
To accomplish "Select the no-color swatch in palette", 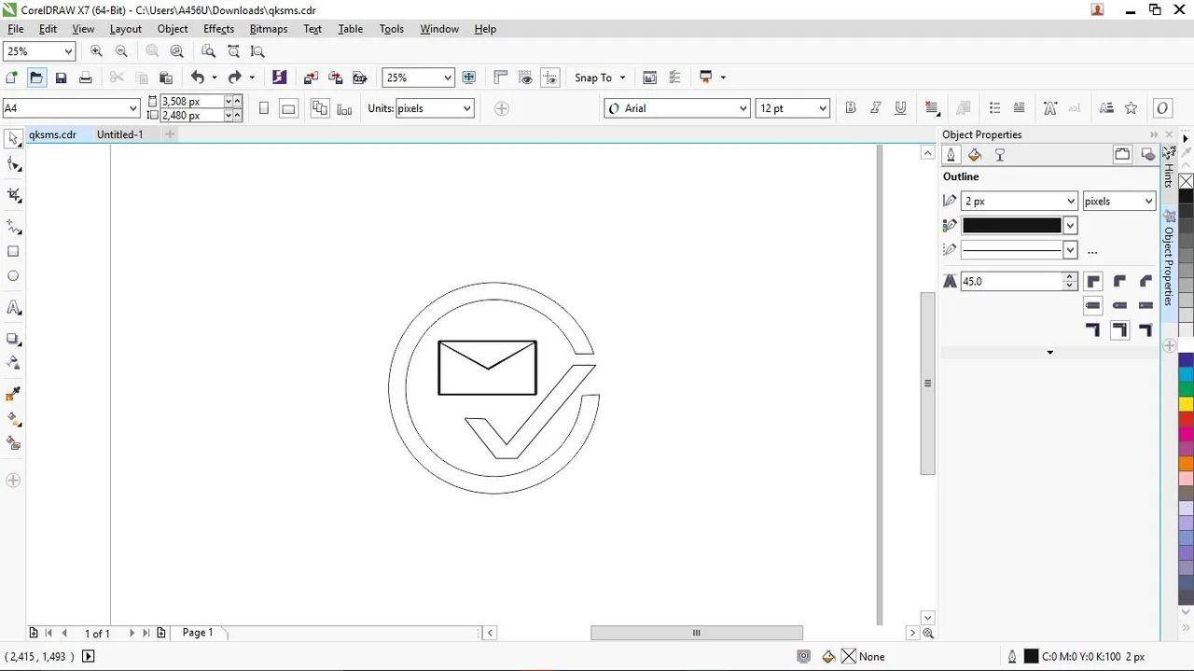I will [1186, 181].
